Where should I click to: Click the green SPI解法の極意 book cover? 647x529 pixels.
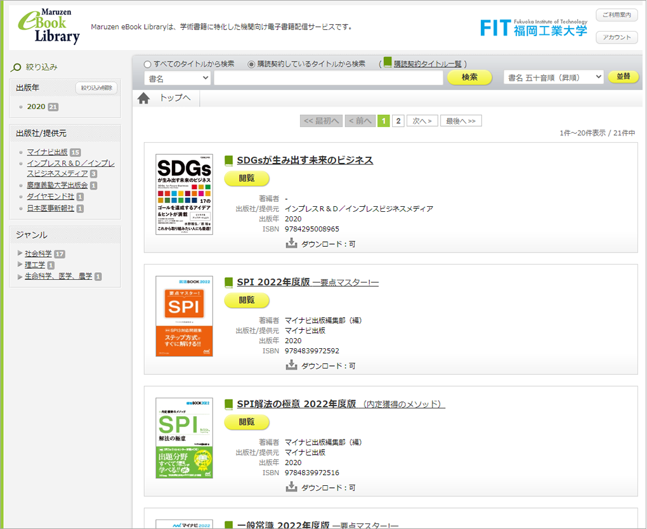[184, 438]
